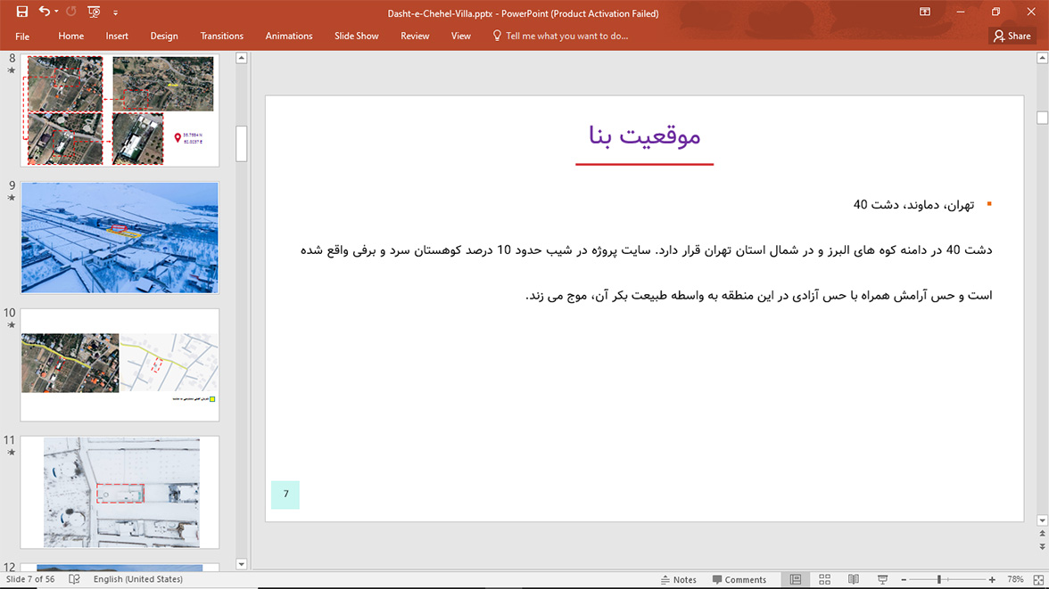Click the Share button
The height and width of the screenshot is (589, 1049).
[1012, 37]
